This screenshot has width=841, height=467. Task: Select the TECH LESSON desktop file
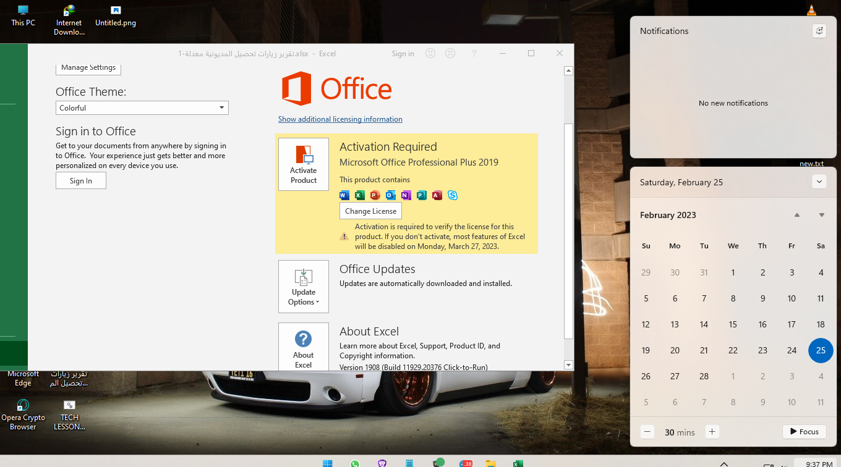[69, 414]
